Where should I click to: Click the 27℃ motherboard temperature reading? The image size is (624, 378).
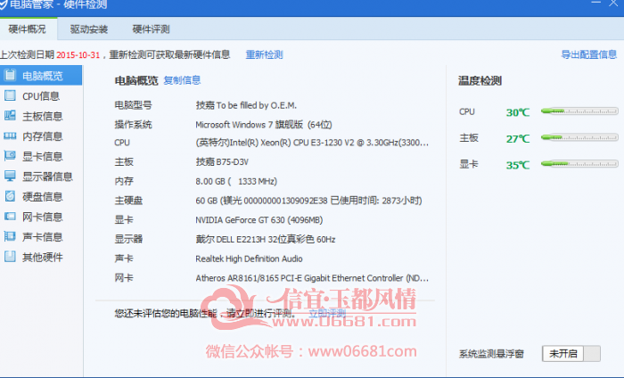point(518,139)
